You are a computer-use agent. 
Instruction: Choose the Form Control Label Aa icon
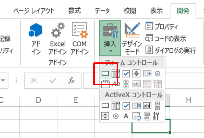click(116, 84)
